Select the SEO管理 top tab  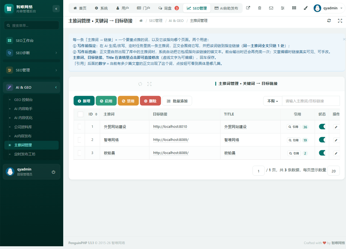tap(197, 8)
